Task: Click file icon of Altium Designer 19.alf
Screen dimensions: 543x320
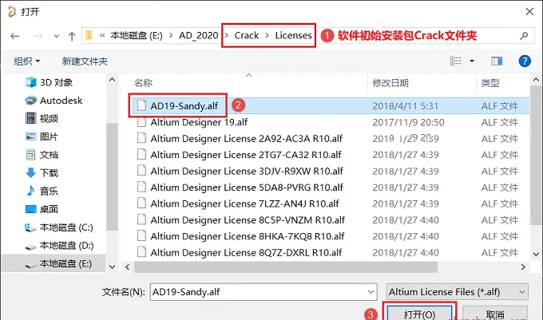Action: [x=141, y=122]
